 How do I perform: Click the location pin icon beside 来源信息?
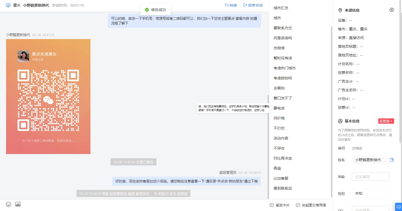click(x=340, y=10)
